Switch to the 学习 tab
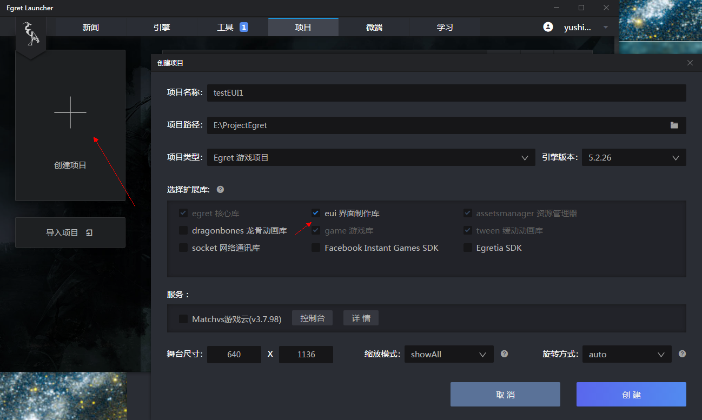Screen dimensions: 702x420 tap(445, 26)
